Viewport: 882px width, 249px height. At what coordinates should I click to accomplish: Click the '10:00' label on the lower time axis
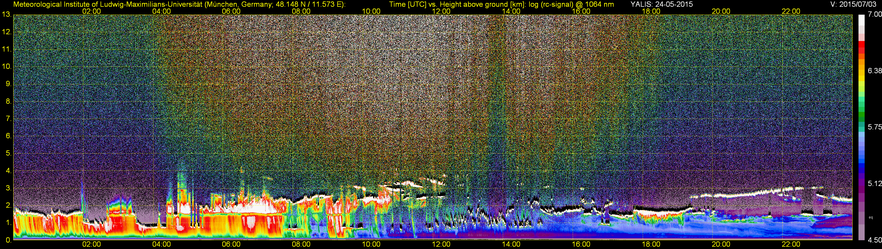[371, 244]
